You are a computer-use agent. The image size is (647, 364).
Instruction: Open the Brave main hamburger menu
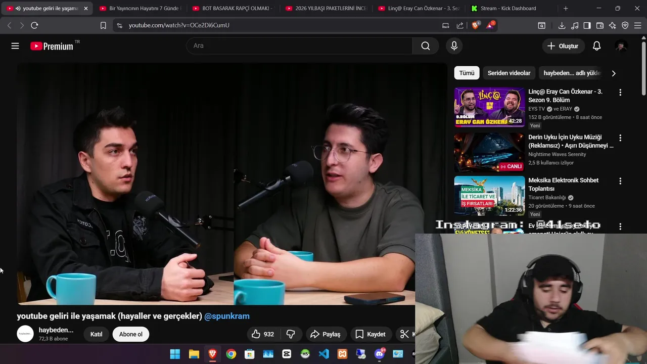[x=638, y=25]
